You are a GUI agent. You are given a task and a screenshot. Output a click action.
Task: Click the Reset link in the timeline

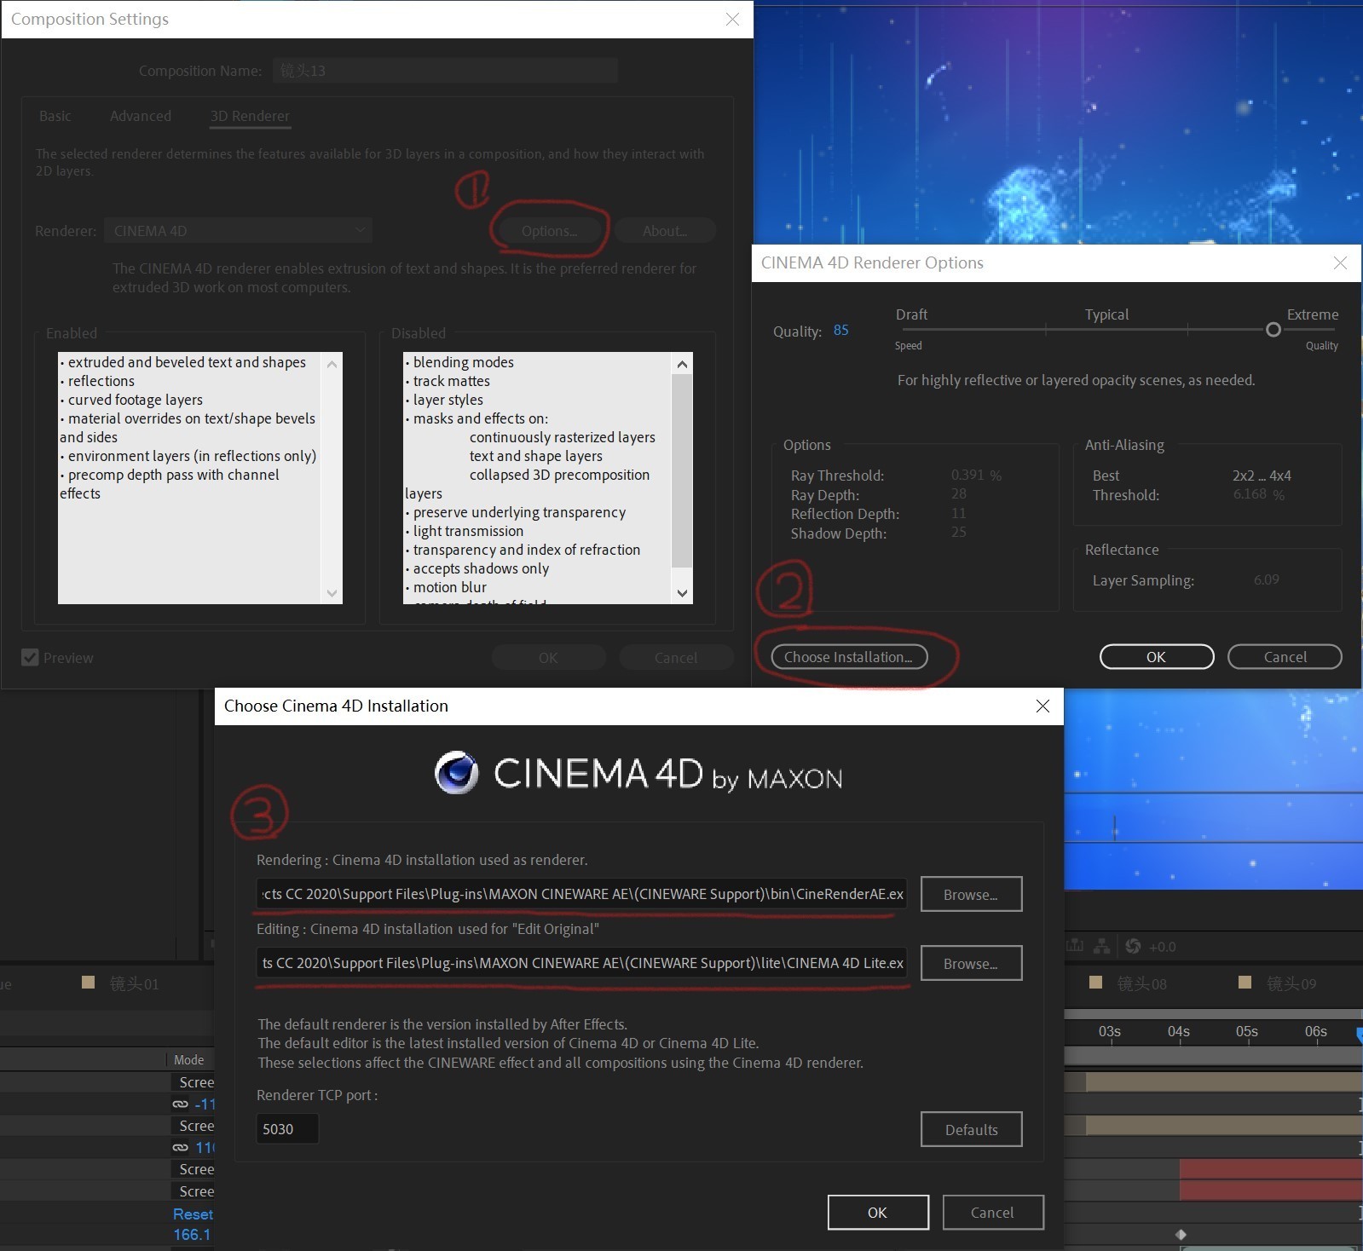point(193,1214)
